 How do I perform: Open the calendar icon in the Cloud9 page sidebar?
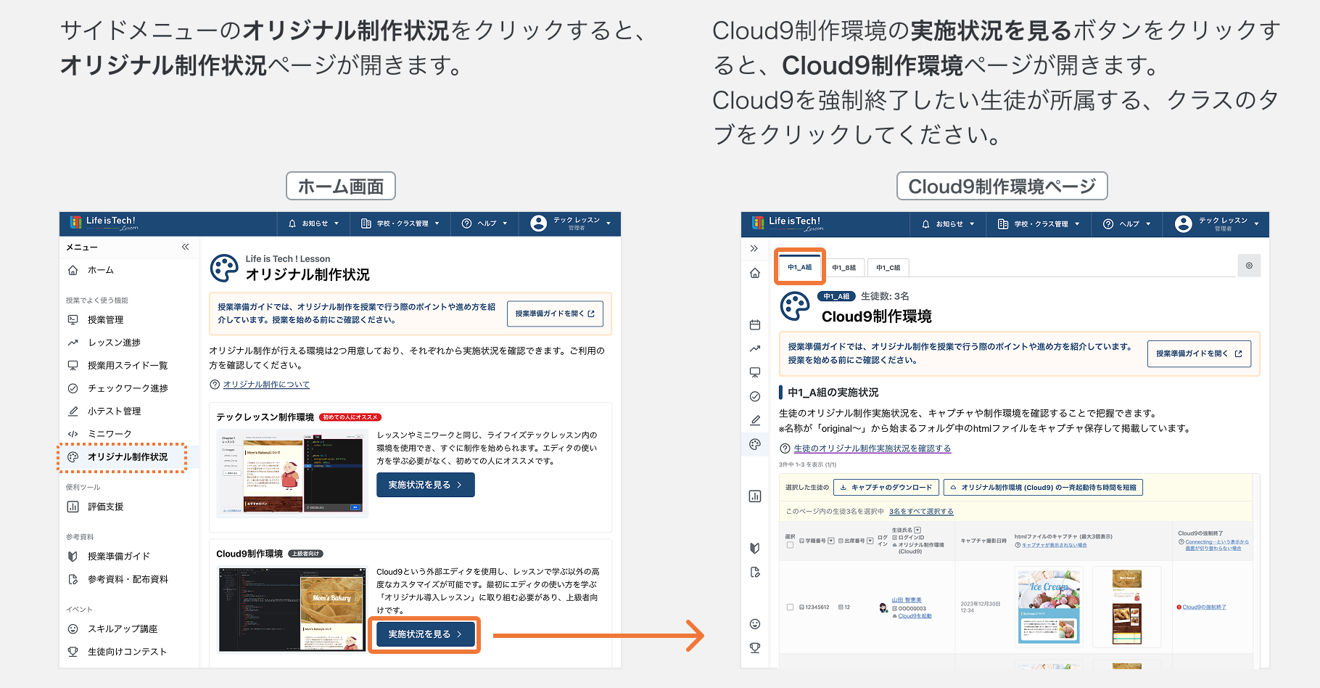pyautogui.click(x=755, y=324)
